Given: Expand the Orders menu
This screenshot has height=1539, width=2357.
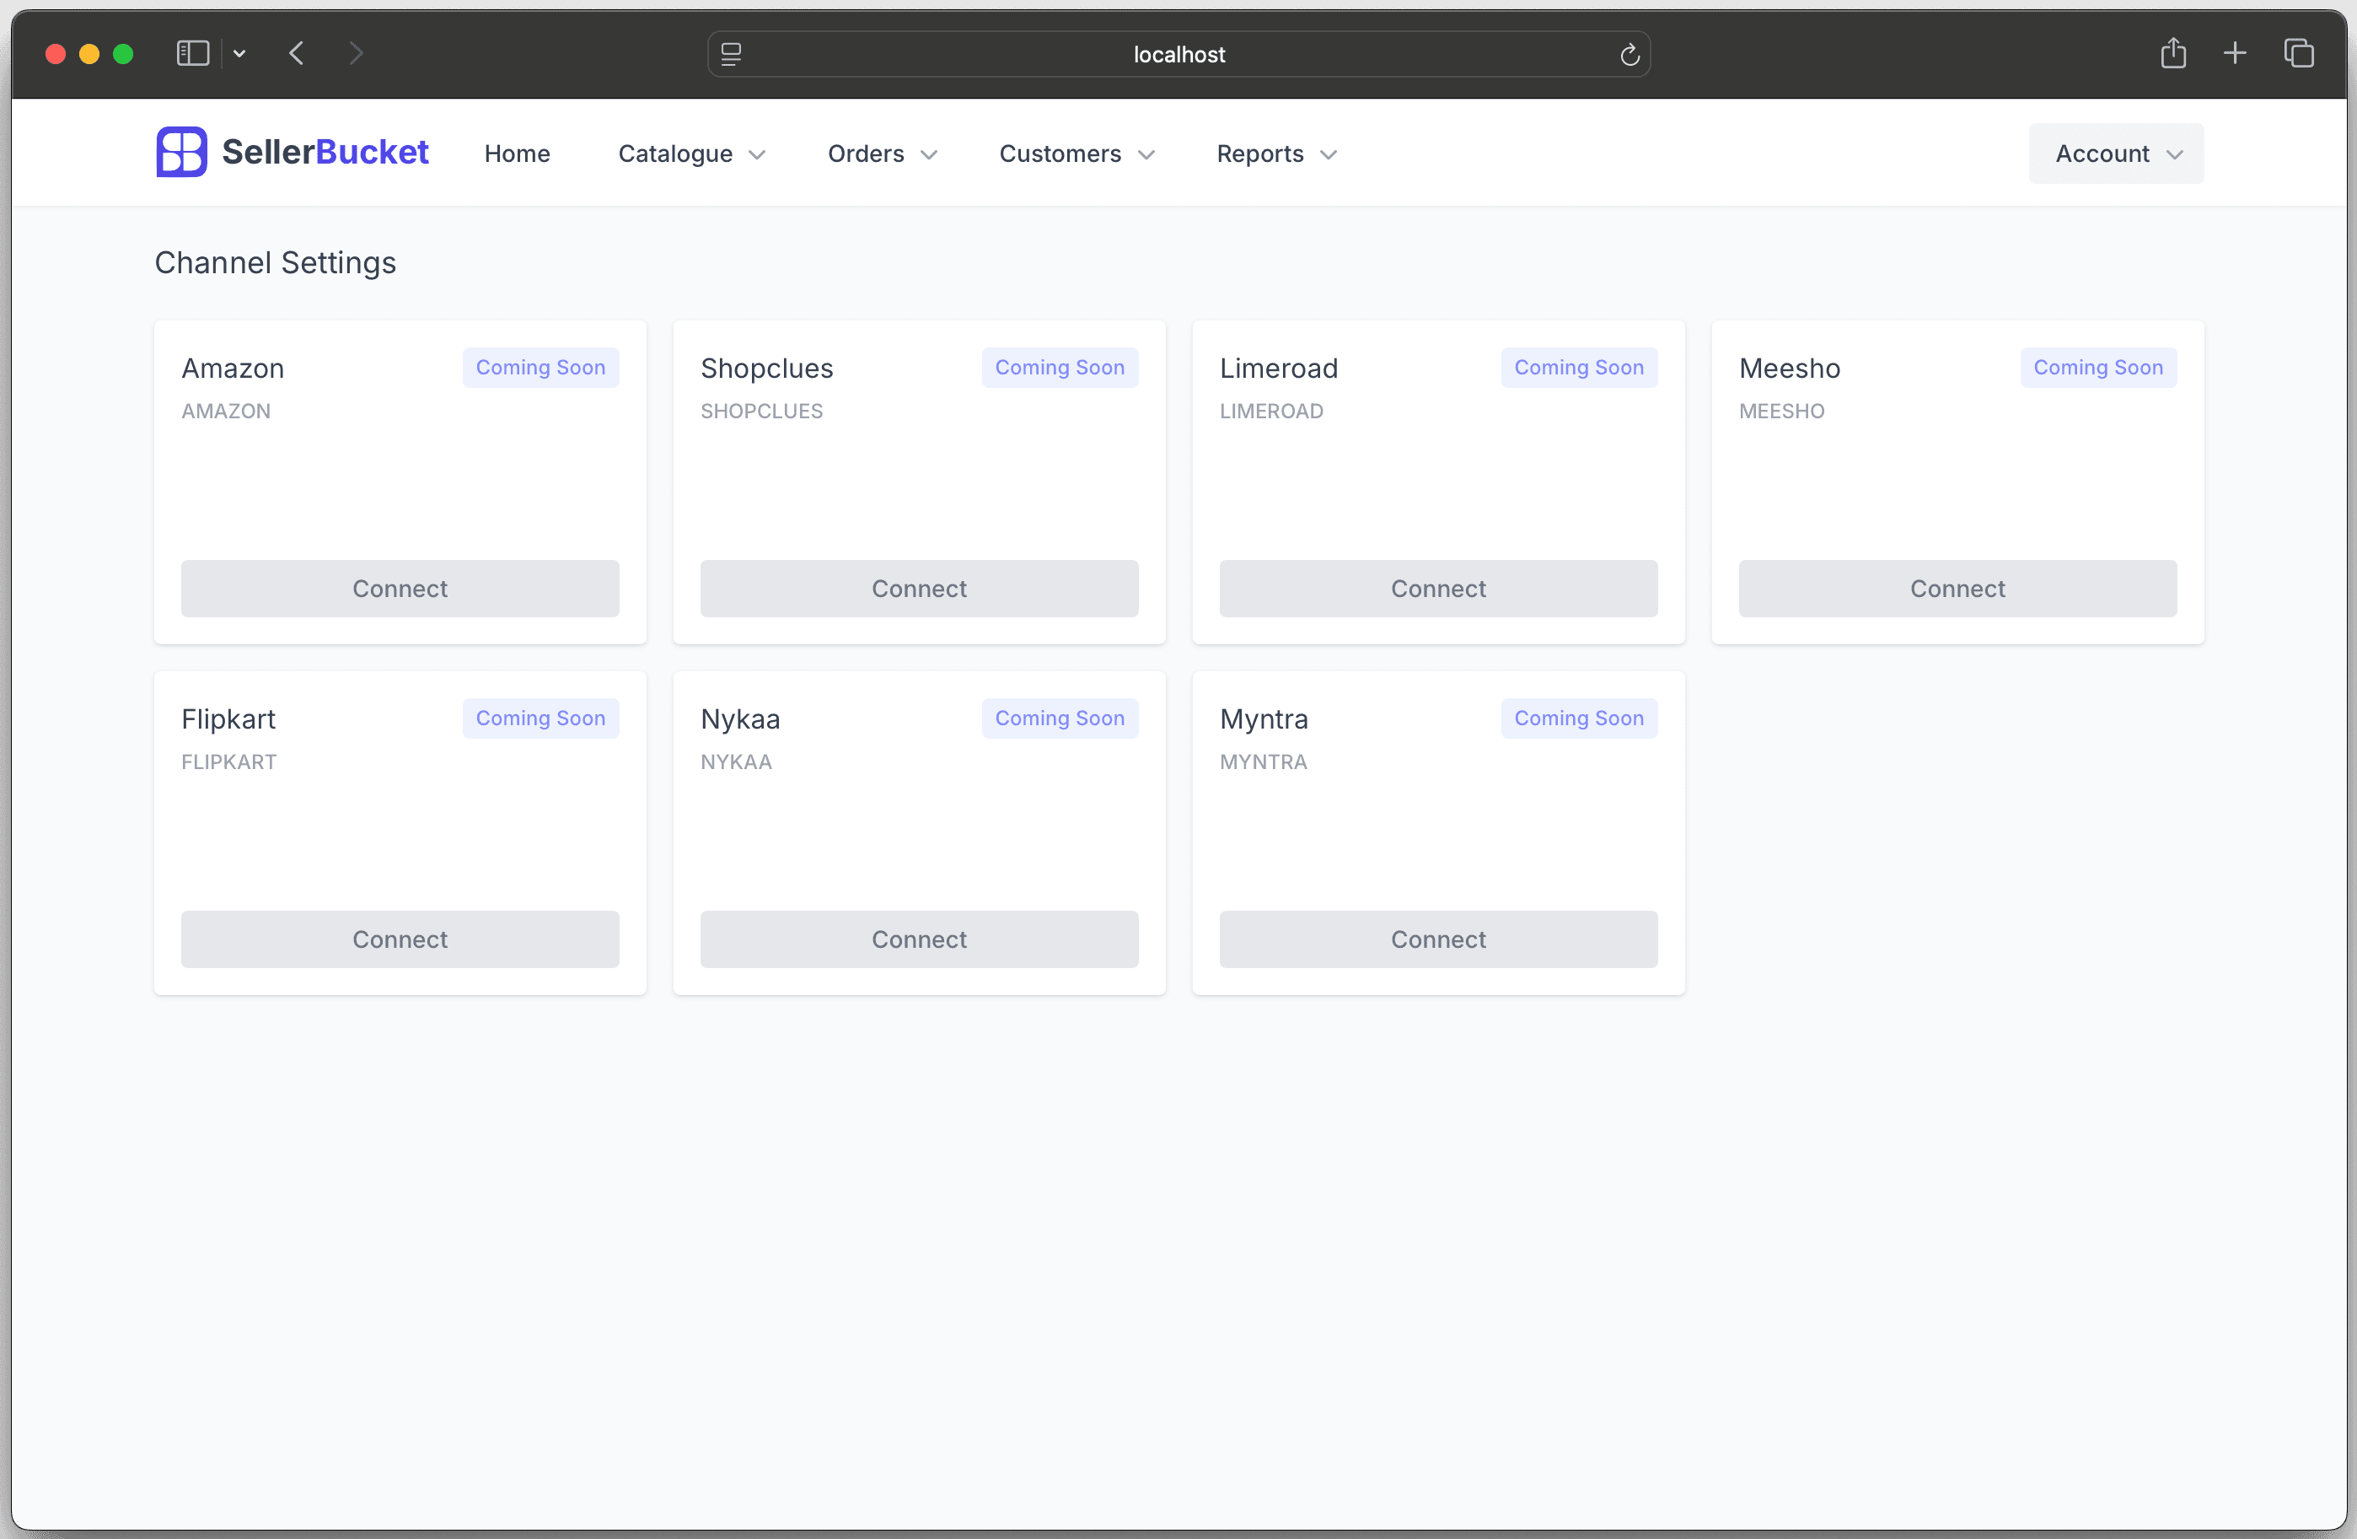Looking at the screenshot, I should point(883,153).
